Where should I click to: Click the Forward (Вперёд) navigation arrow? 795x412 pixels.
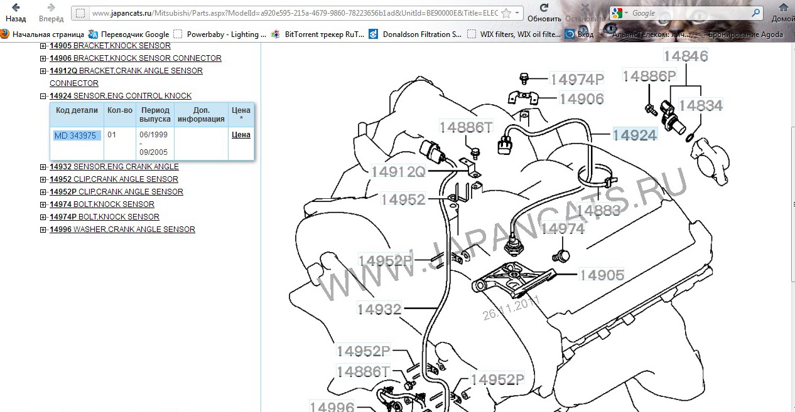[51, 8]
